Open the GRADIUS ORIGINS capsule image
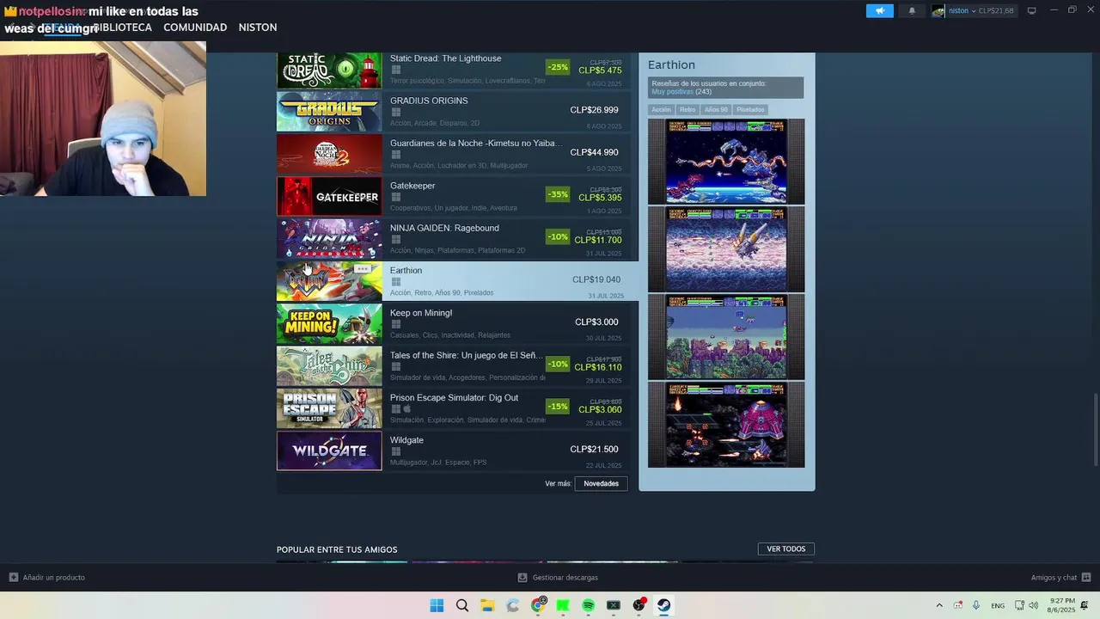 (x=329, y=111)
